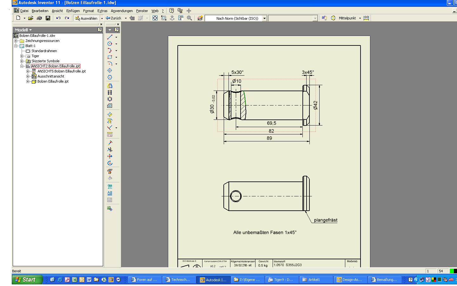
Task: Open the Circle tool flyout arrow
Action: pyautogui.click(x=116, y=44)
